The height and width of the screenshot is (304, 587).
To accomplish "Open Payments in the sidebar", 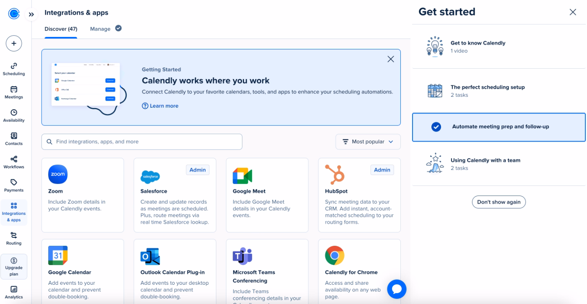I will click(14, 185).
